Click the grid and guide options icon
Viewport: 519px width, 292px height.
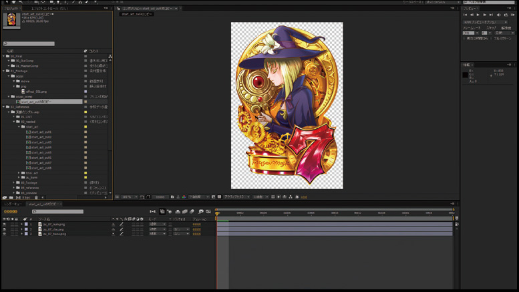pos(143,196)
